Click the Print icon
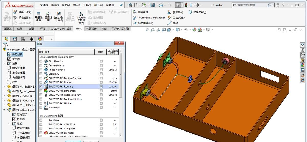Image resolution: width=307 pixels, height=142 pixels. 161,5
